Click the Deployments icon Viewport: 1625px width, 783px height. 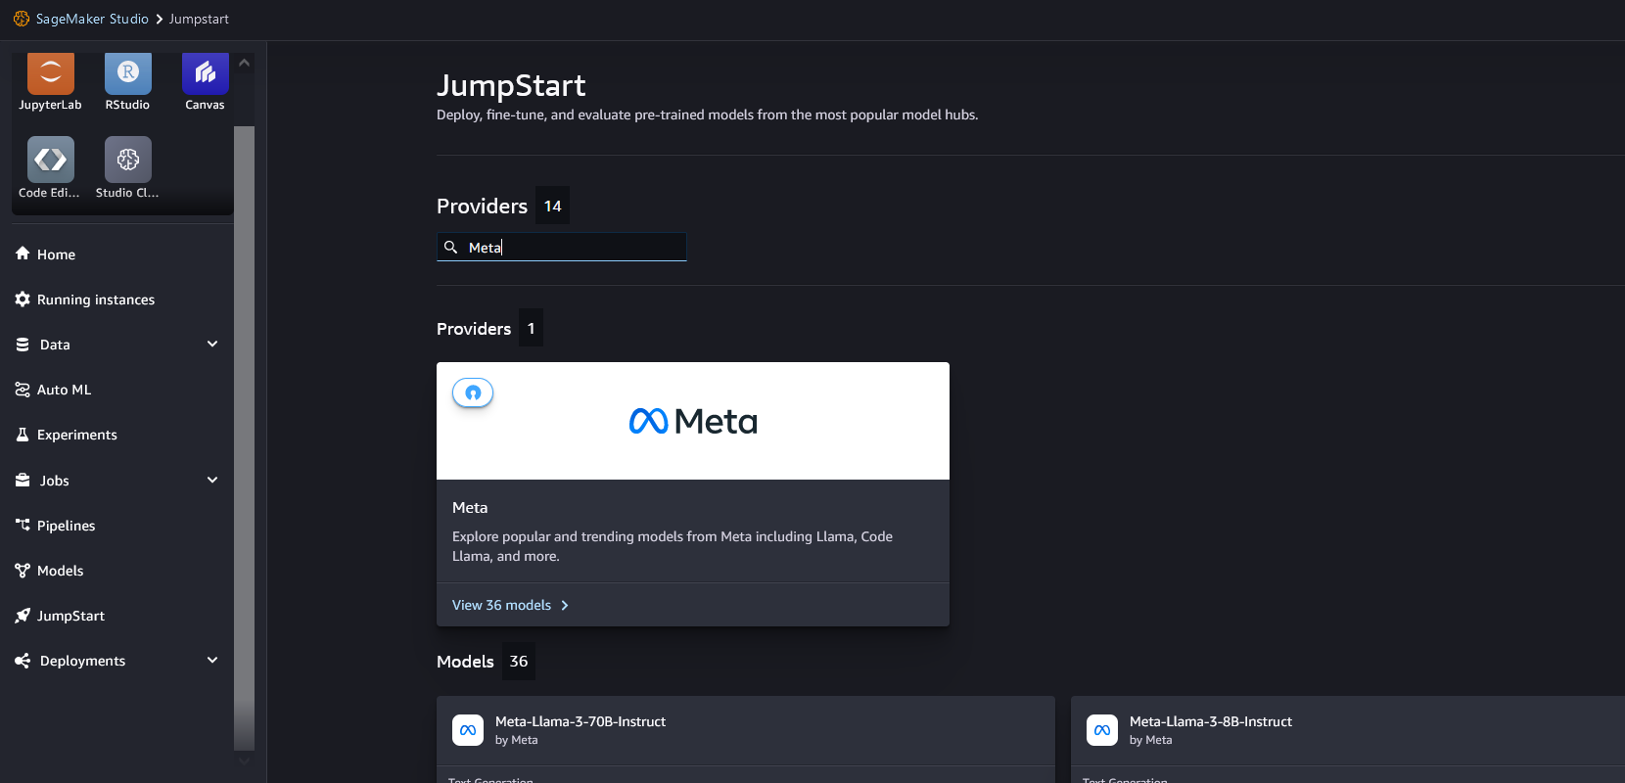(x=23, y=661)
